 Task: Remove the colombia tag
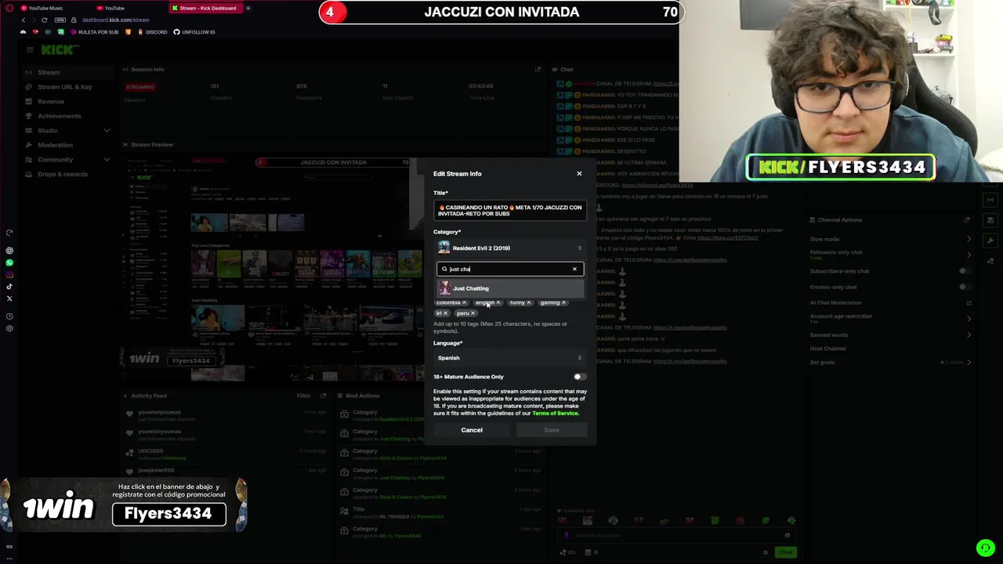tap(464, 302)
